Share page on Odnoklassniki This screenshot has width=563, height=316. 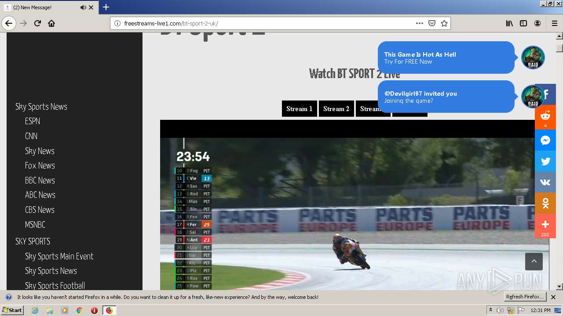click(545, 203)
